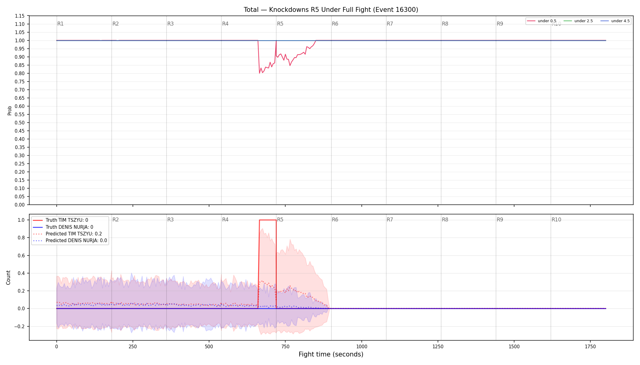Image resolution: width=640 pixels, height=365 pixels.
Task: Click the R6 round label in the Prob plot
Action: [335, 24]
